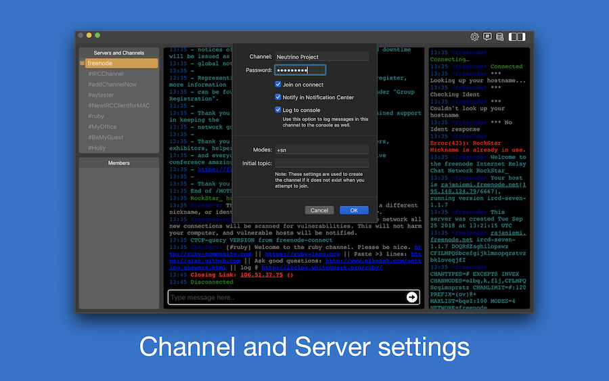609x381 pixels.
Task: Toggle the split panel layout icon
Action: point(517,37)
